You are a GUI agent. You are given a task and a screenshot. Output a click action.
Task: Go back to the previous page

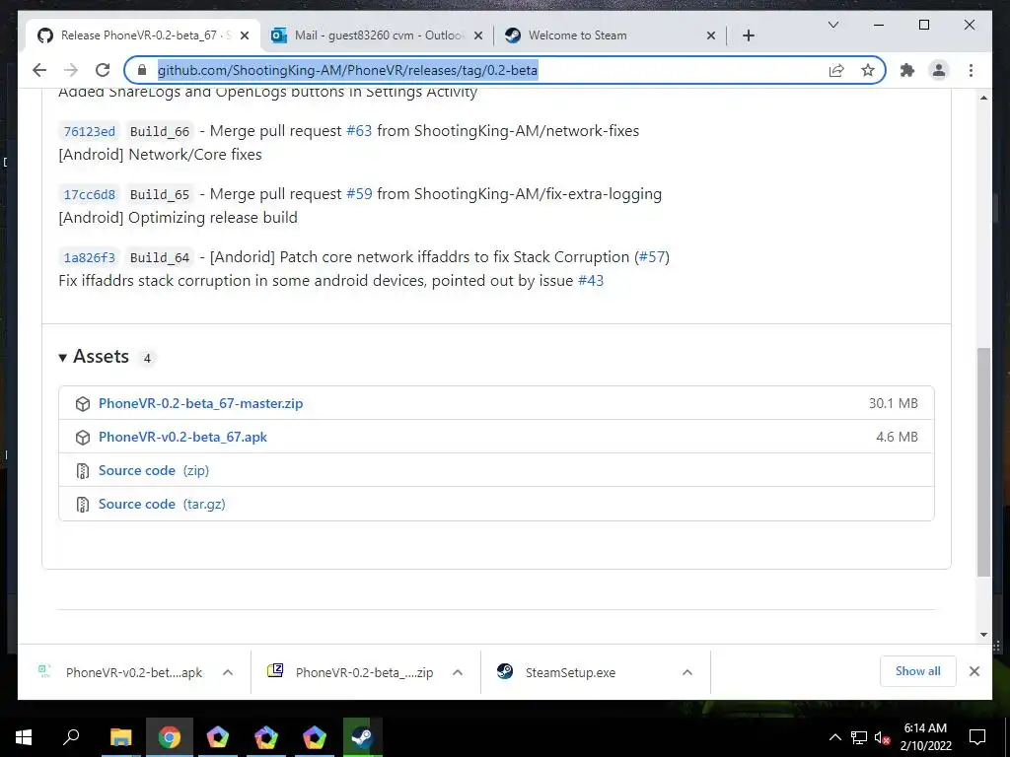click(x=39, y=70)
